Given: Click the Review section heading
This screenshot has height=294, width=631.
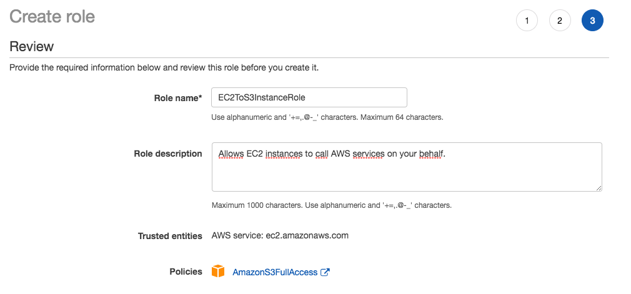Looking at the screenshot, I should (31, 46).
